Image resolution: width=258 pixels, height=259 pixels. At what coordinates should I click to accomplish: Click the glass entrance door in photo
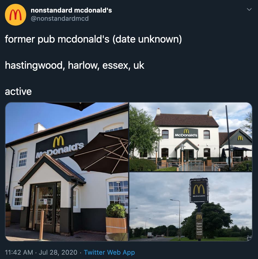pos(45,207)
